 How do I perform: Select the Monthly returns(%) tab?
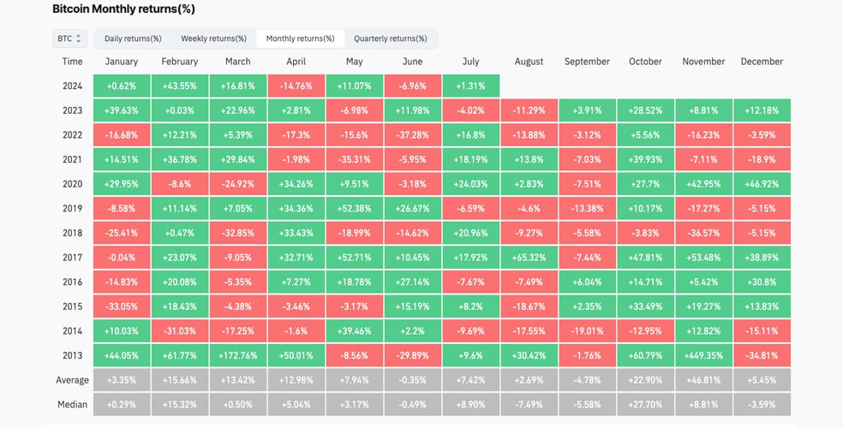click(x=299, y=39)
